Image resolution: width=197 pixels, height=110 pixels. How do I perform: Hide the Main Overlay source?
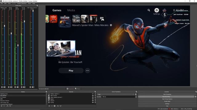[93, 96]
